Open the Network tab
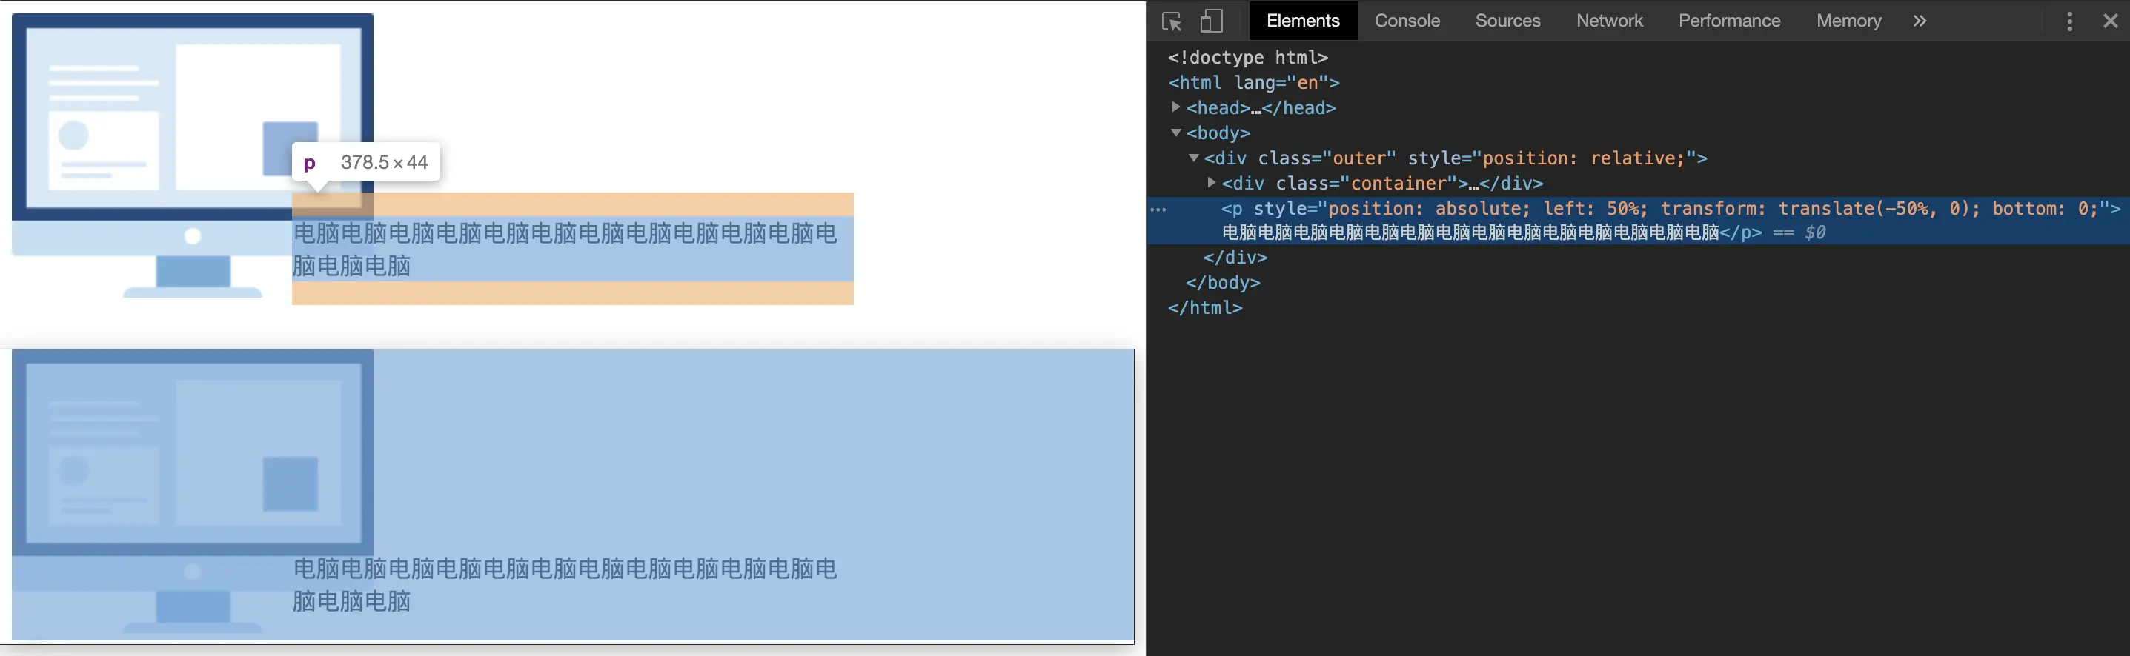The image size is (2130, 656). coord(1609,21)
